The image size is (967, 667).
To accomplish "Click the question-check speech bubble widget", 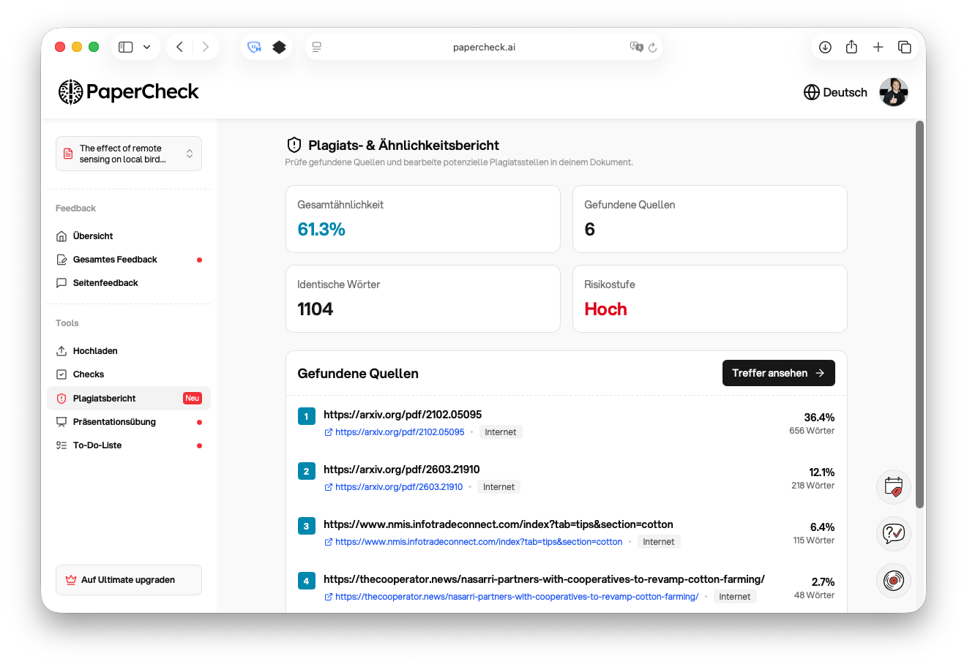I will pyautogui.click(x=893, y=533).
